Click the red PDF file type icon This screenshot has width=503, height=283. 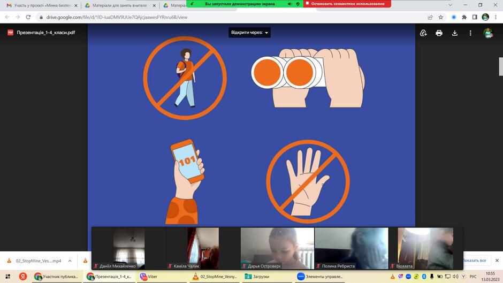[x=10, y=33]
